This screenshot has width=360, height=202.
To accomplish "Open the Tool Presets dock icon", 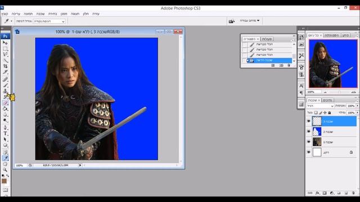I will point(301,56).
